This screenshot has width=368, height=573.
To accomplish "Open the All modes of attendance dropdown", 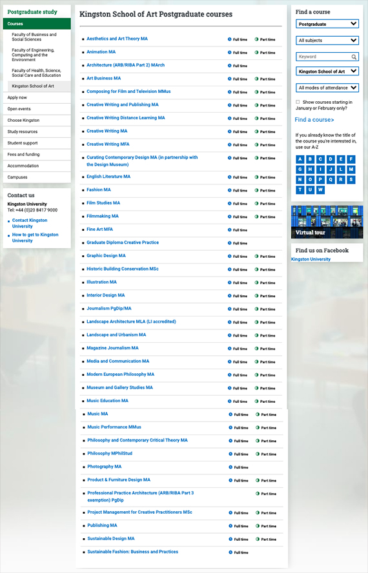I will (327, 88).
